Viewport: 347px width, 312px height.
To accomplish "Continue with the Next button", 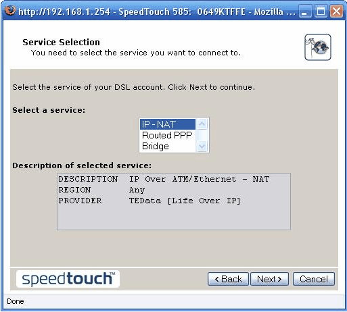I will [269, 279].
